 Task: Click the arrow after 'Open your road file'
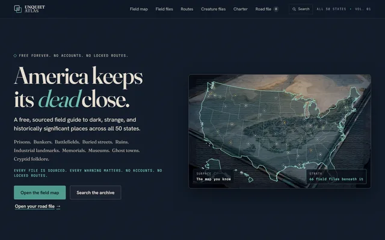58,206
